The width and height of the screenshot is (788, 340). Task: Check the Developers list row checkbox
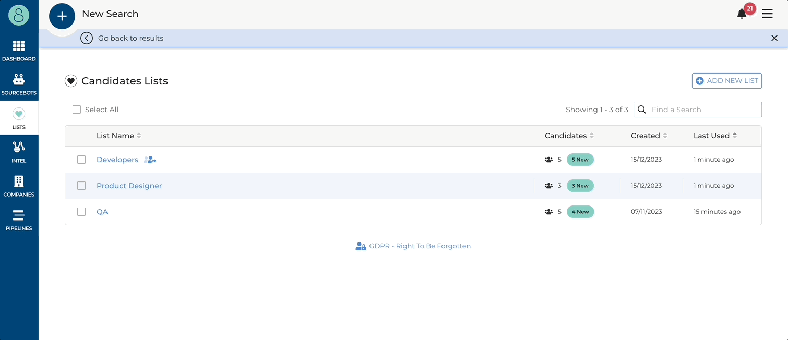coord(81,160)
